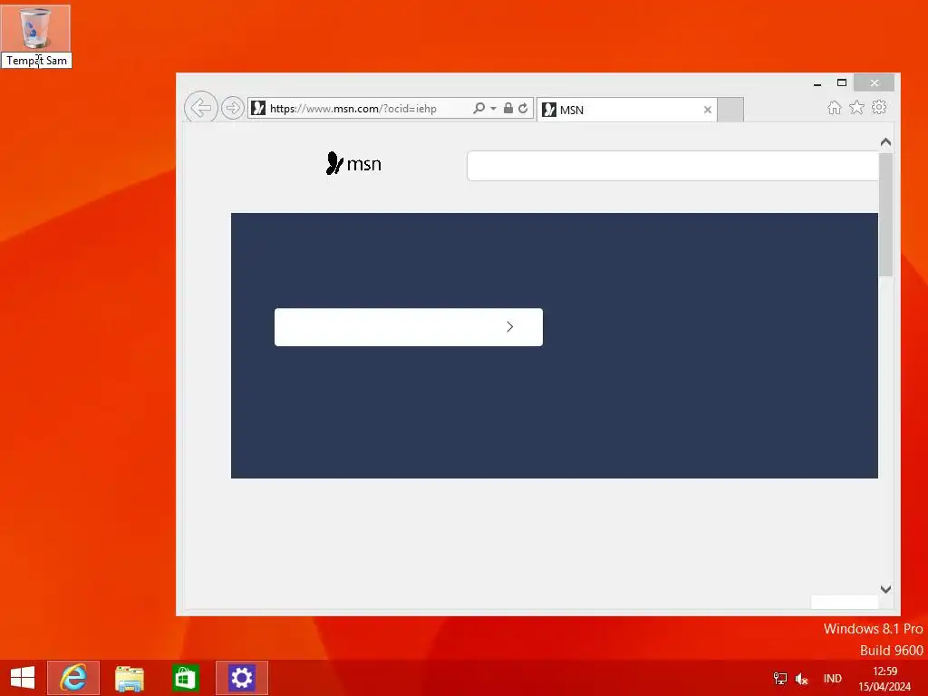Viewport: 928px width, 696px height.
Task: Minimize the Internet Explorer window
Action: (817, 83)
